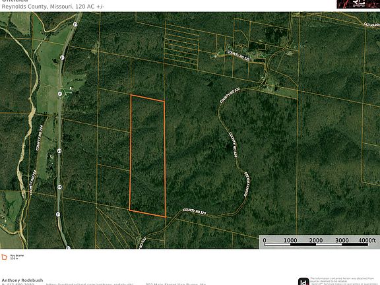This screenshot has width=380, height=285.
Task: Click the Anthony Rodebush agent name
Action: point(22,280)
